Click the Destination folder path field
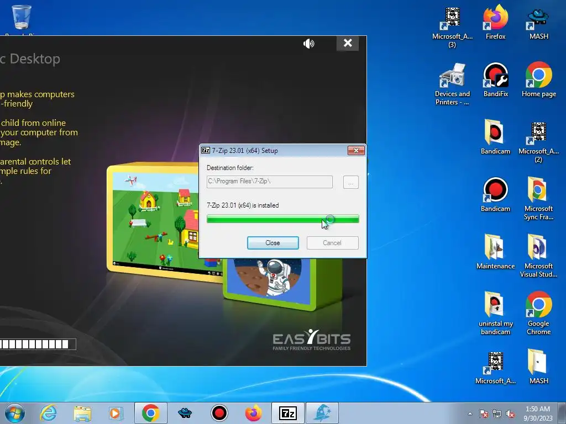 coord(269,182)
